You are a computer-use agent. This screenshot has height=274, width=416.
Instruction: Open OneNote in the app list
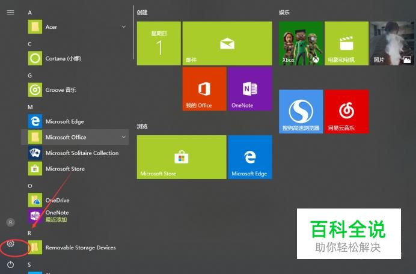(75, 216)
